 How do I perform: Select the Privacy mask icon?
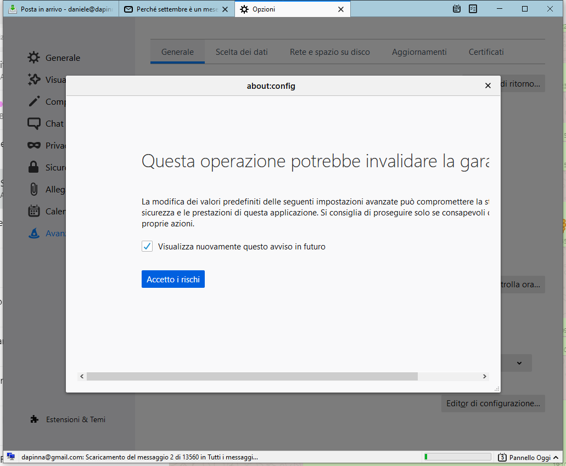pyautogui.click(x=34, y=145)
